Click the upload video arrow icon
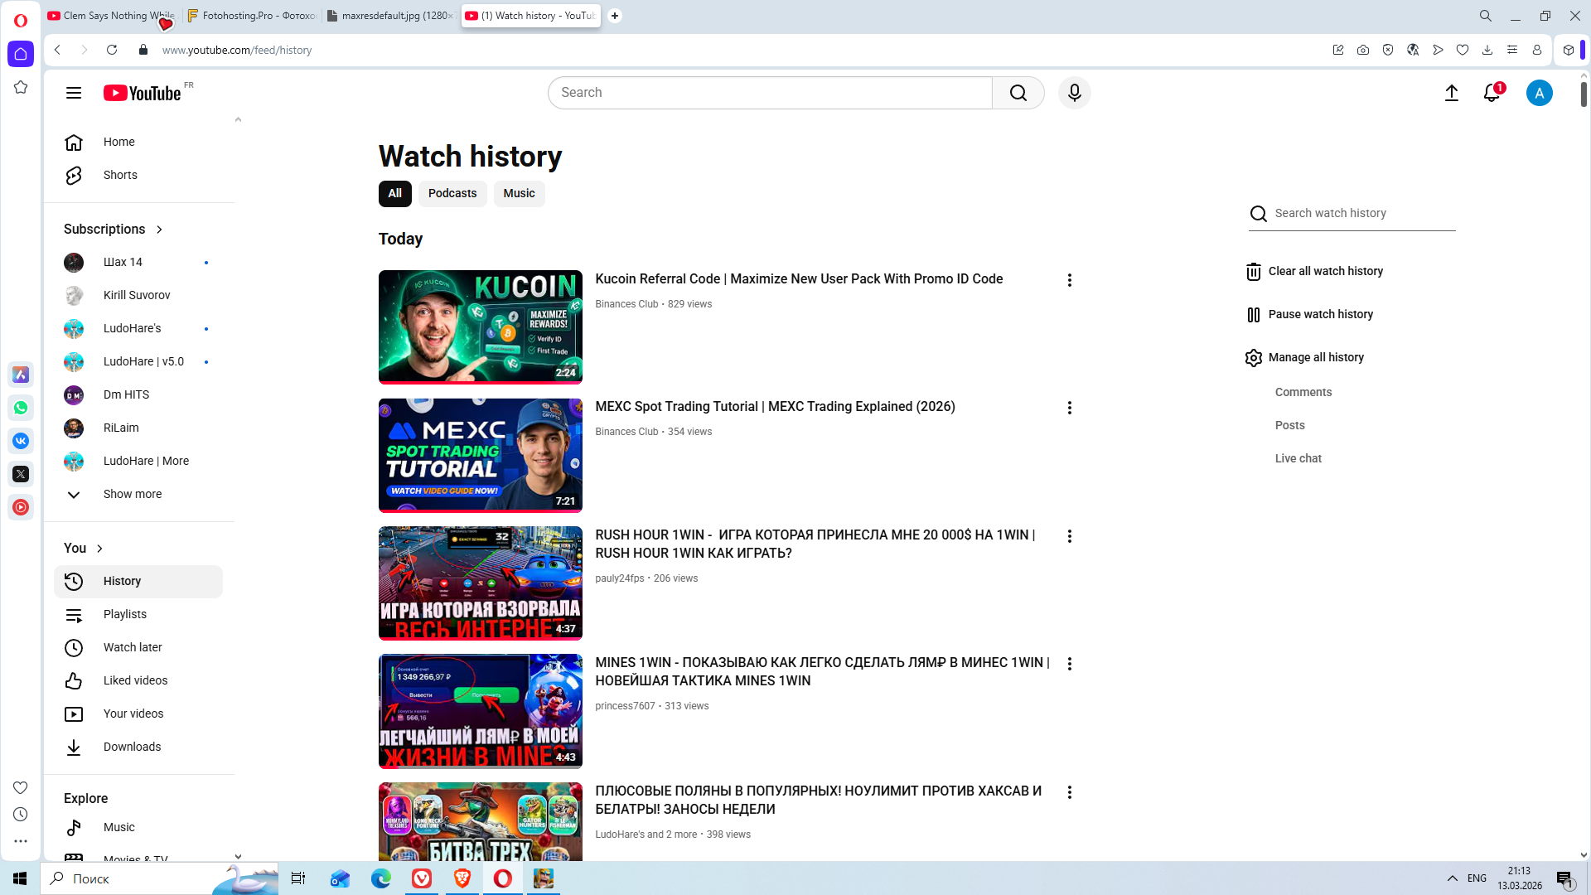The height and width of the screenshot is (895, 1591). pyautogui.click(x=1451, y=93)
